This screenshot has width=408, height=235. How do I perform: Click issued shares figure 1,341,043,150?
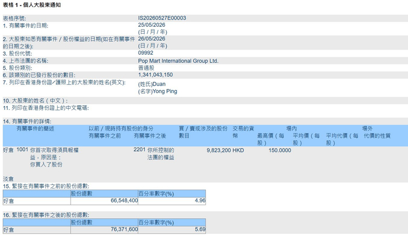click(156, 75)
